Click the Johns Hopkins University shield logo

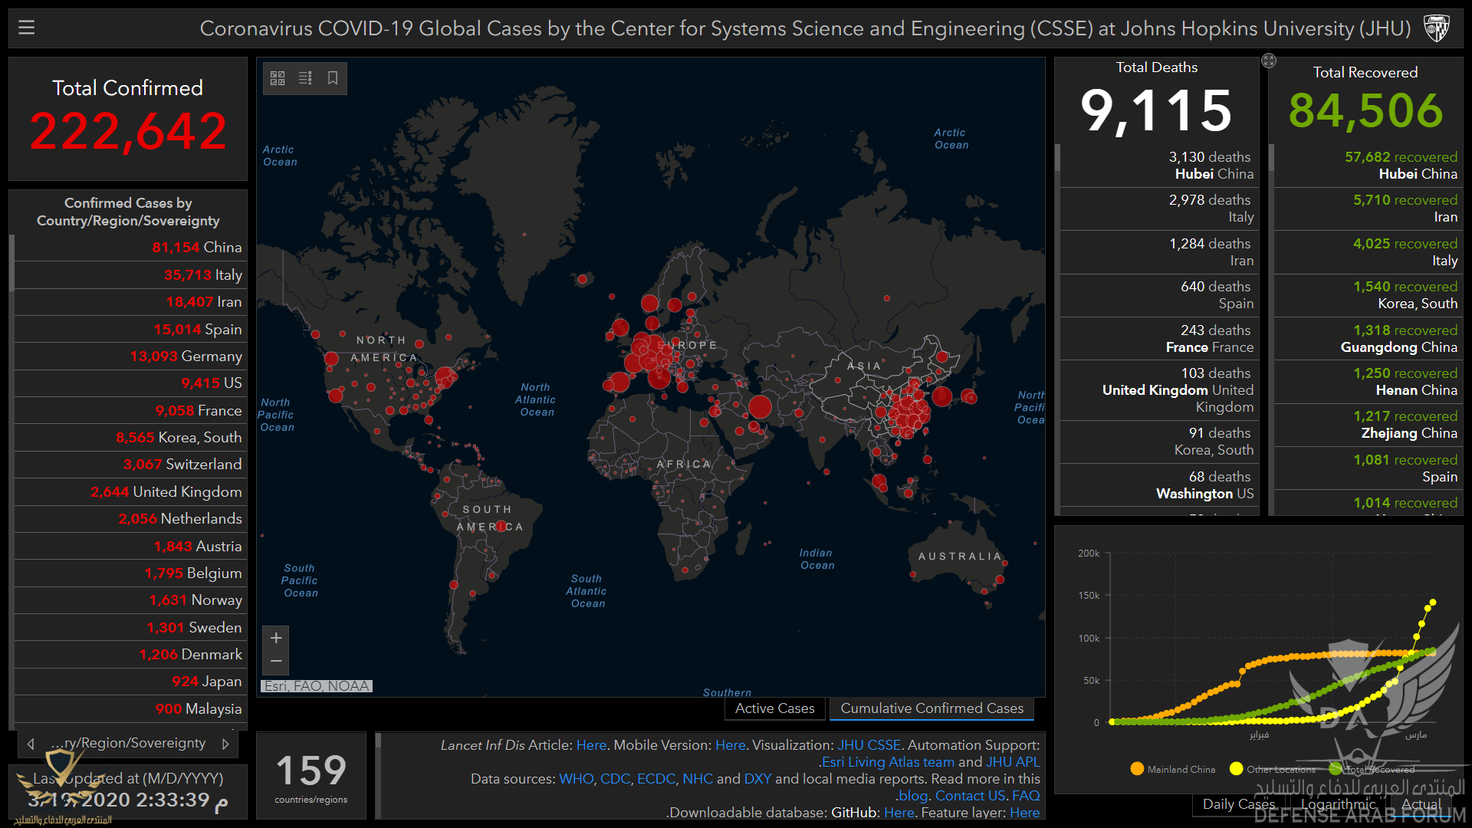coord(1436,28)
